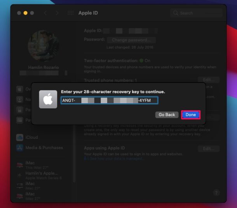Click the Change password button
237x208 pixels.
coord(131,40)
